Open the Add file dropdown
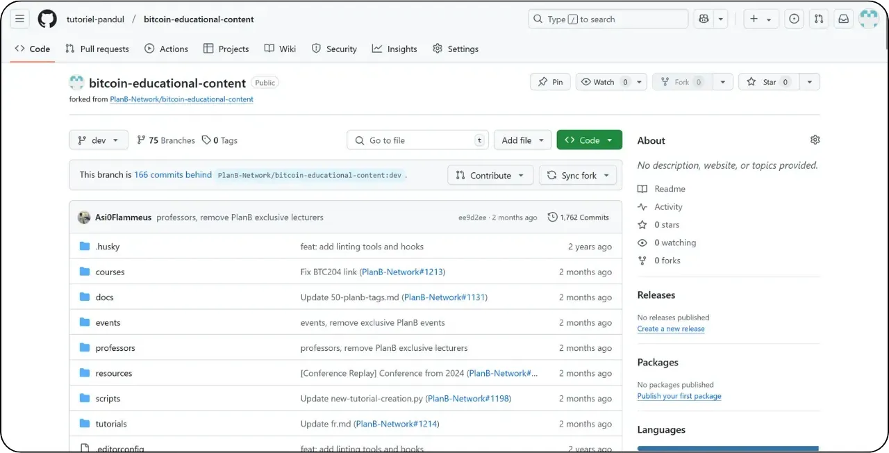Viewport: 889px width, 453px height. pos(522,140)
